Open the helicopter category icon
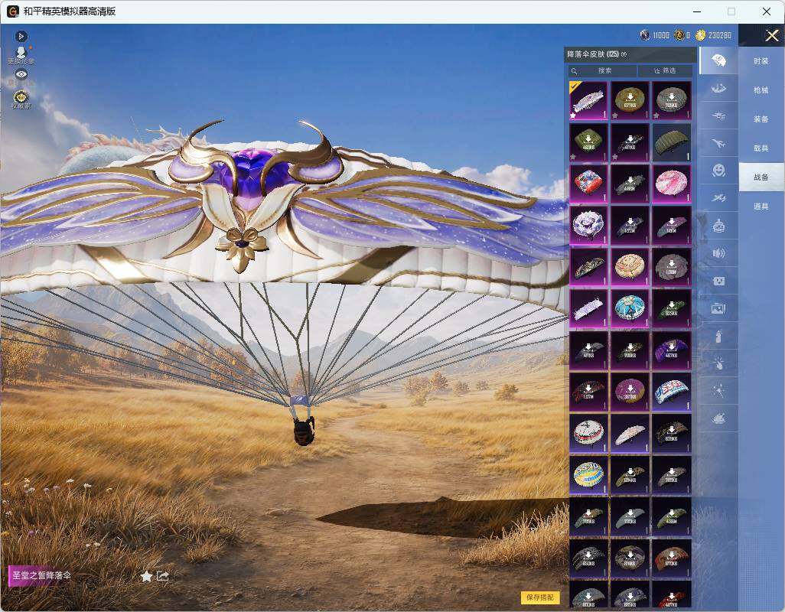785x612 pixels. click(x=718, y=116)
